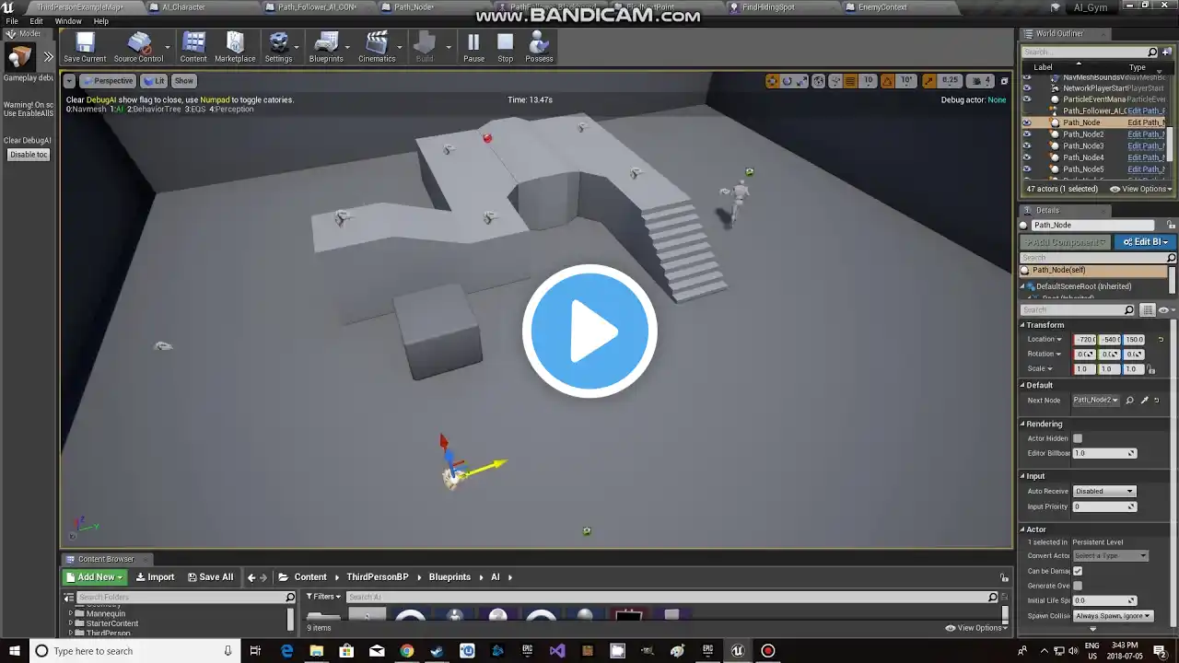Collapse the Actor section in Details
Image resolution: width=1179 pixels, height=663 pixels.
[x=1022, y=529]
